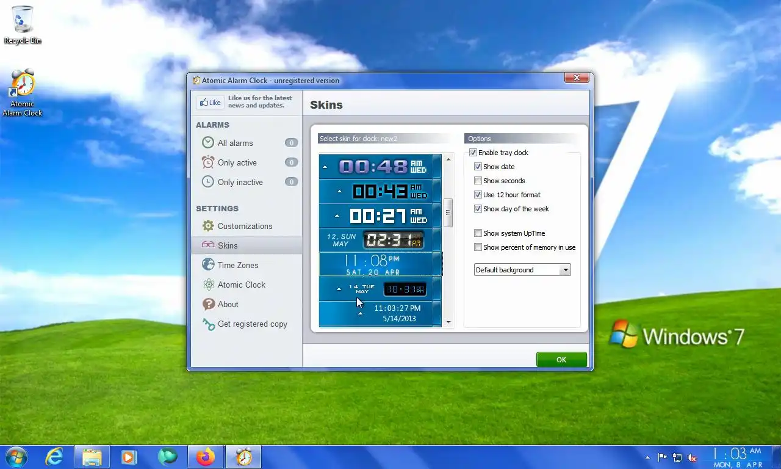Open the Windows Start menu
Screen dimensions: 781x469
coord(16,457)
